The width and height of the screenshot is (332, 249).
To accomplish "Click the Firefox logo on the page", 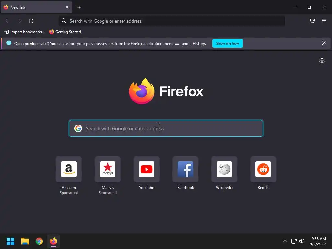I will point(166,91).
